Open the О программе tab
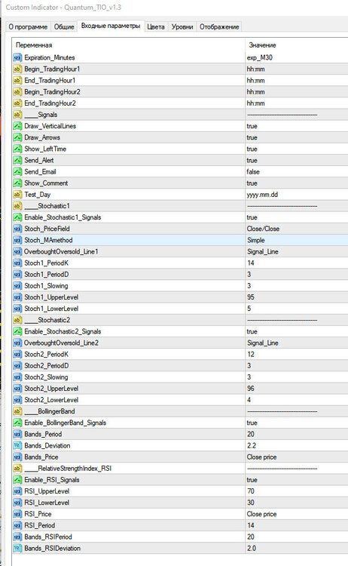348x566 pixels. pyautogui.click(x=28, y=26)
